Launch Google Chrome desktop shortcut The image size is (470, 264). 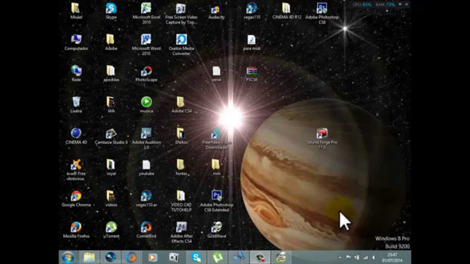coord(76,198)
